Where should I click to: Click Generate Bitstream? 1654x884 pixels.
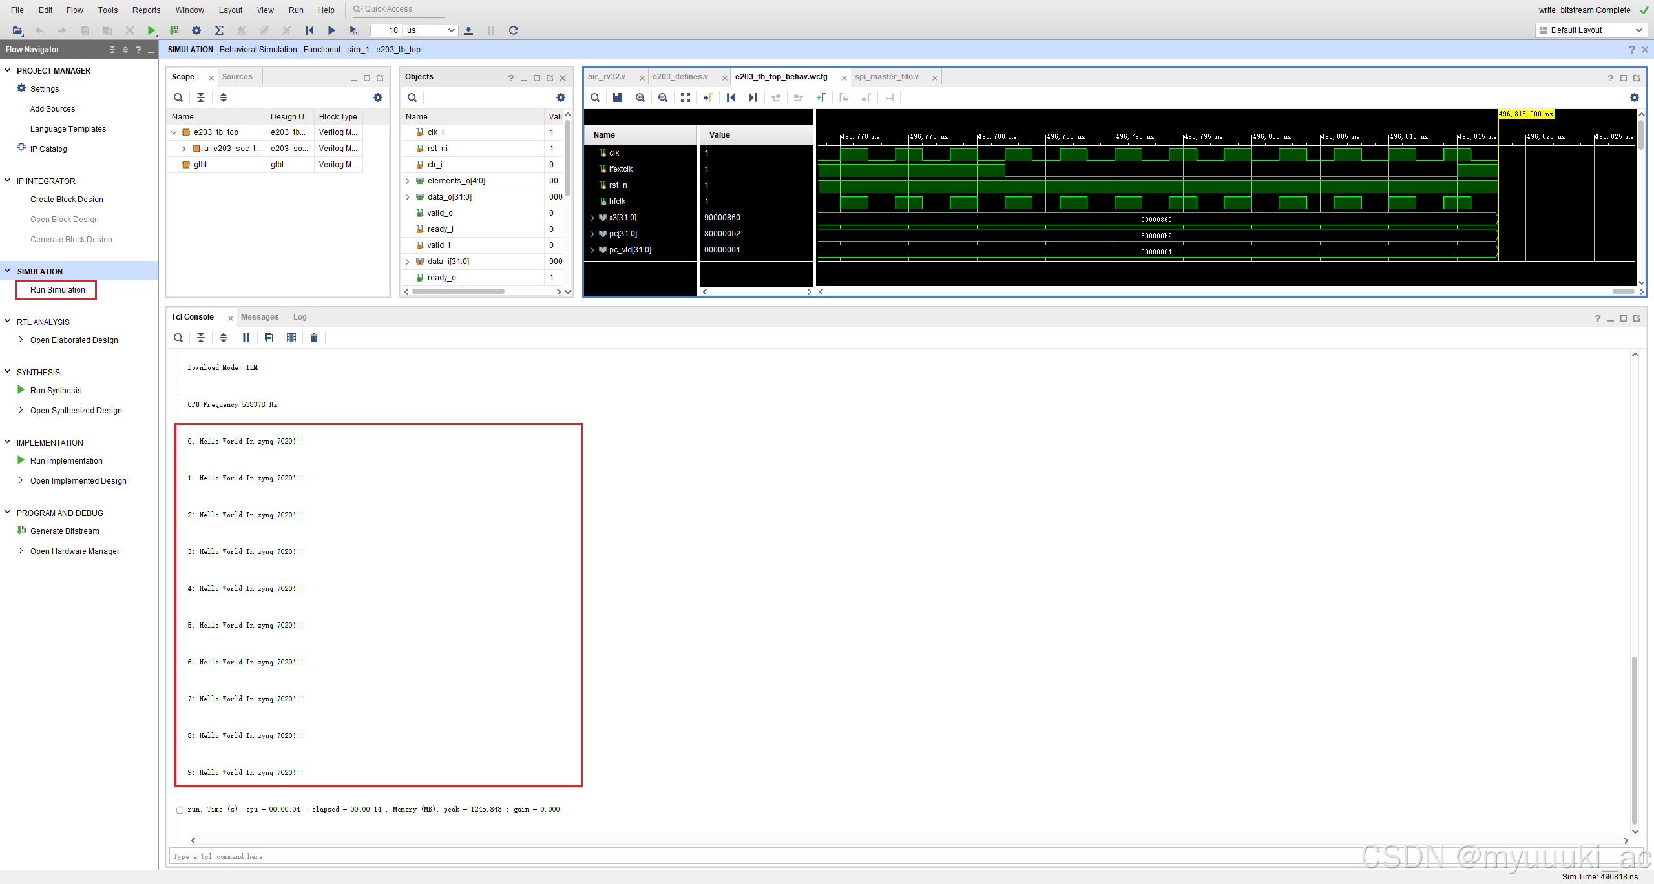point(65,531)
